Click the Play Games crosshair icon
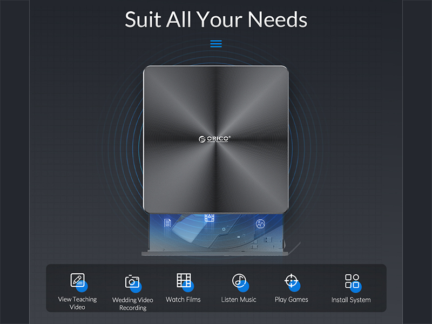 click(291, 281)
